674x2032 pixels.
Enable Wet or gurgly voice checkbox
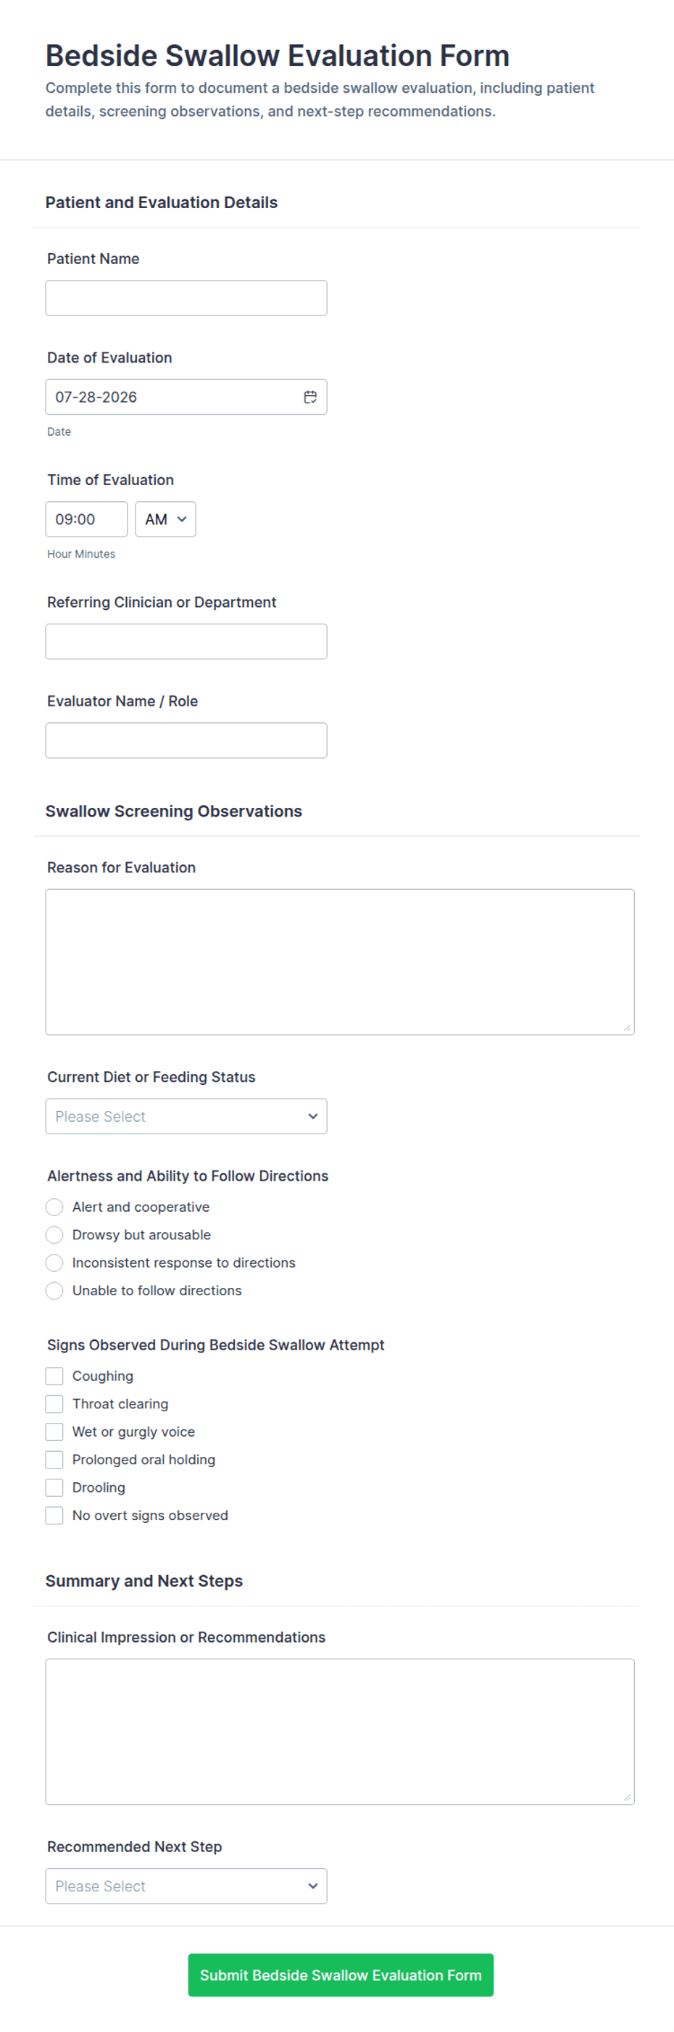(x=54, y=1431)
